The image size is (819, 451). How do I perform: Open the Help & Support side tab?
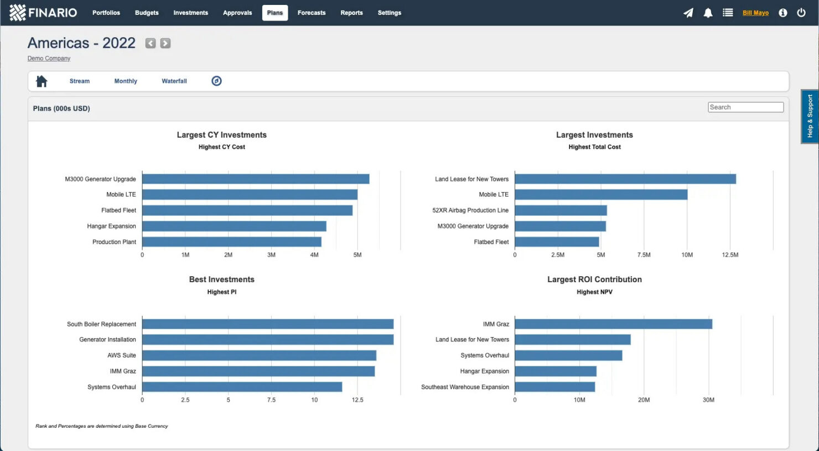tap(810, 116)
